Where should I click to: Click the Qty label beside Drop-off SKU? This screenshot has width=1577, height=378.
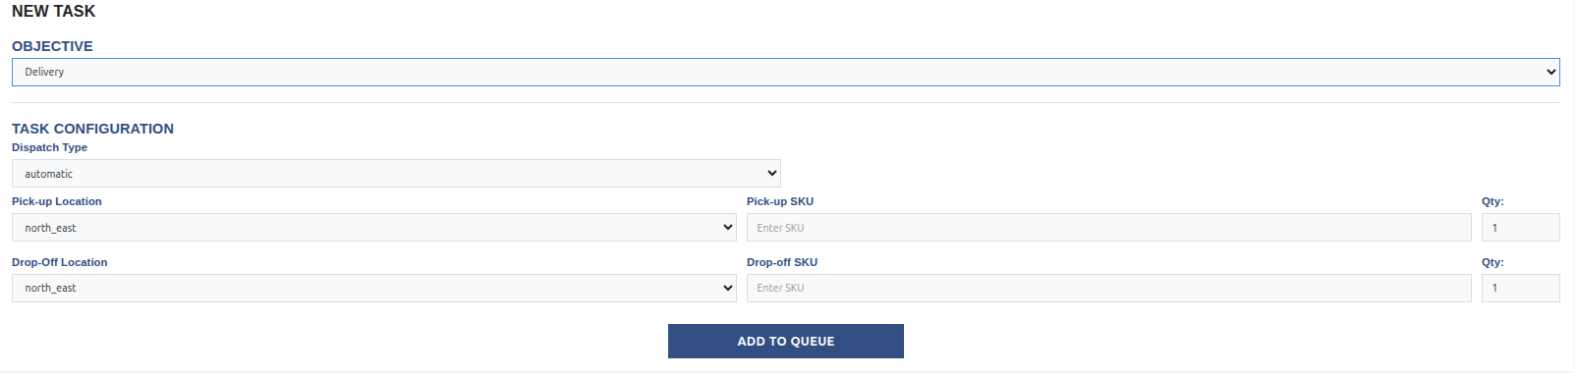click(1493, 262)
